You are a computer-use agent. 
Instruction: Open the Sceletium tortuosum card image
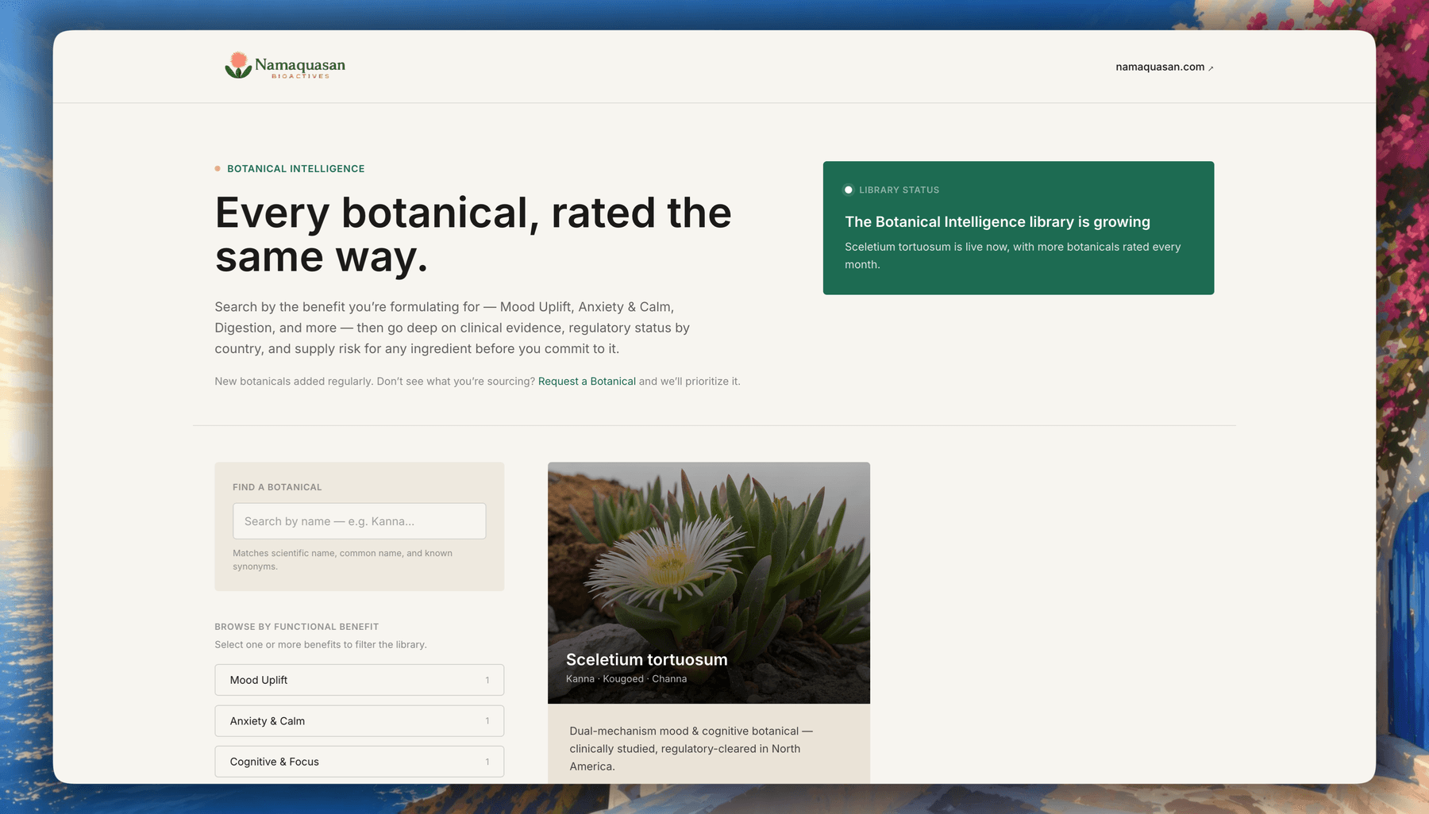(709, 583)
